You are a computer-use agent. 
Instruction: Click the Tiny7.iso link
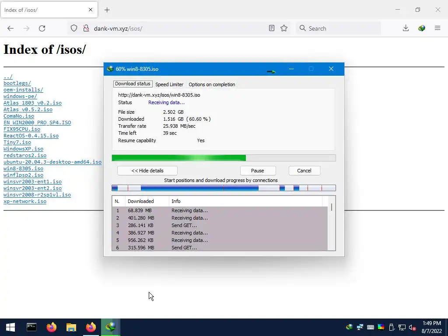[17, 142]
